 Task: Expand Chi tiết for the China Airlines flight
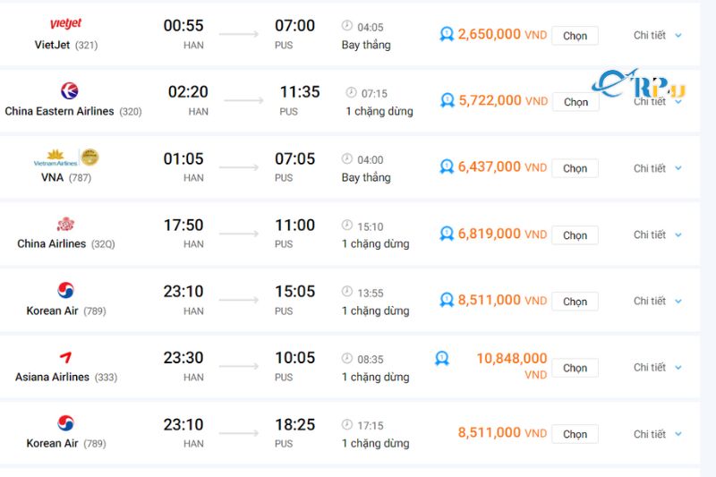657,234
